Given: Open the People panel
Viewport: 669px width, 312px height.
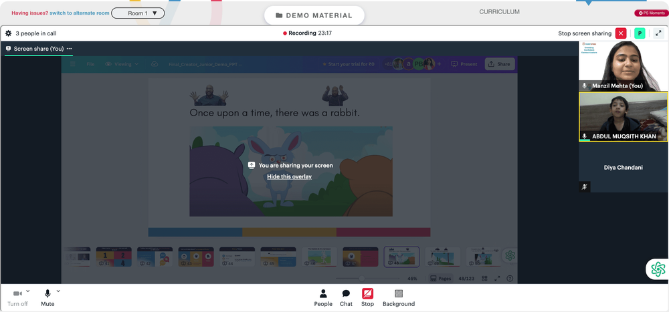Looking at the screenshot, I should click(323, 298).
